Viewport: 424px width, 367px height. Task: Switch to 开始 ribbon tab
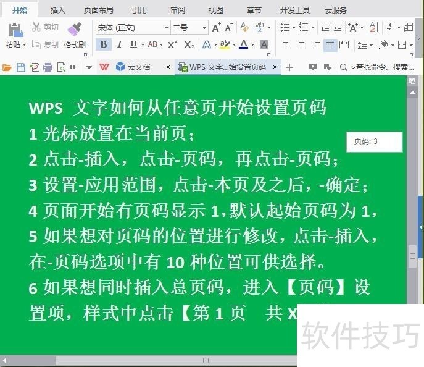[20, 11]
